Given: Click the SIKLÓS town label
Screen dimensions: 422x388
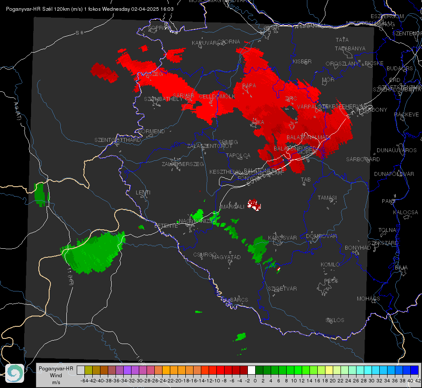Looking at the screenshot, I should click(x=334, y=320).
